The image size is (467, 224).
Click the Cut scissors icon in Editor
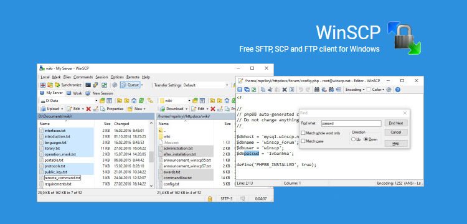tap(270, 90)
